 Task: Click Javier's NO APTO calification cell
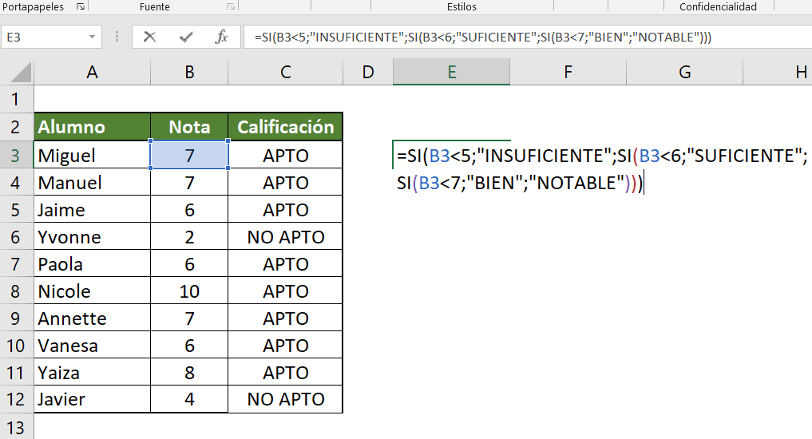coord(285,399)
